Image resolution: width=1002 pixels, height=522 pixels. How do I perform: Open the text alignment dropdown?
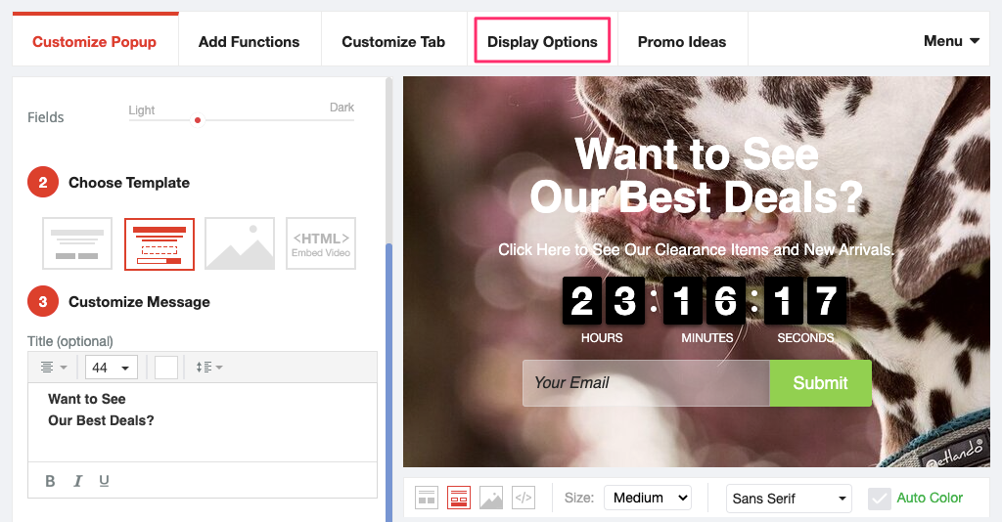(54, 368)
